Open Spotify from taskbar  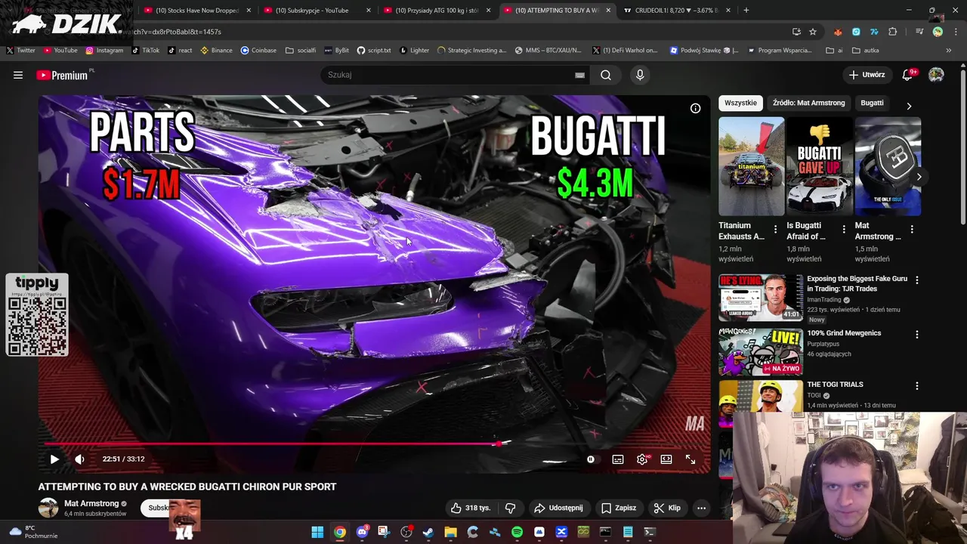coord(517,532)
